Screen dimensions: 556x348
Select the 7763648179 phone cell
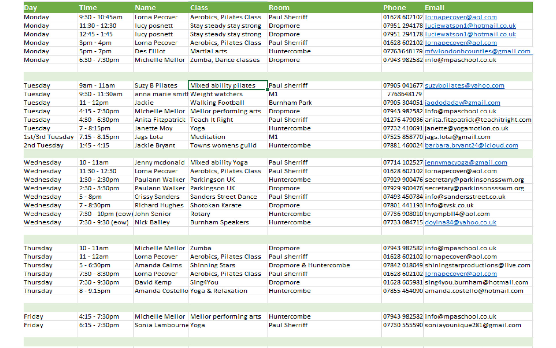[x=402, y=94]
